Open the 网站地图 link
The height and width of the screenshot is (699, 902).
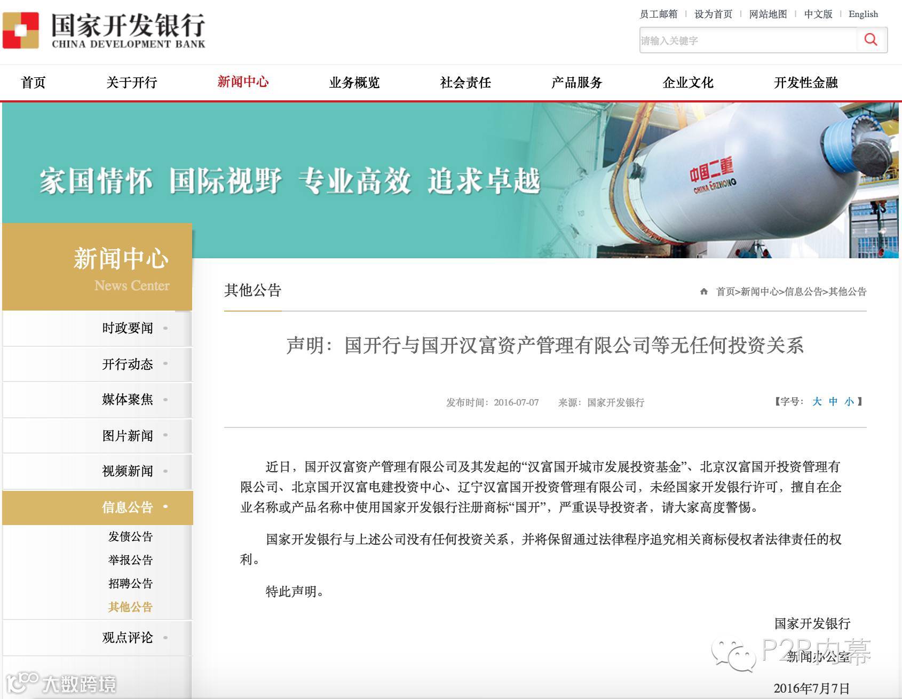768,14
